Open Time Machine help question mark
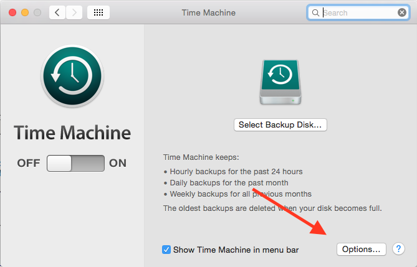 pos(398,249)
